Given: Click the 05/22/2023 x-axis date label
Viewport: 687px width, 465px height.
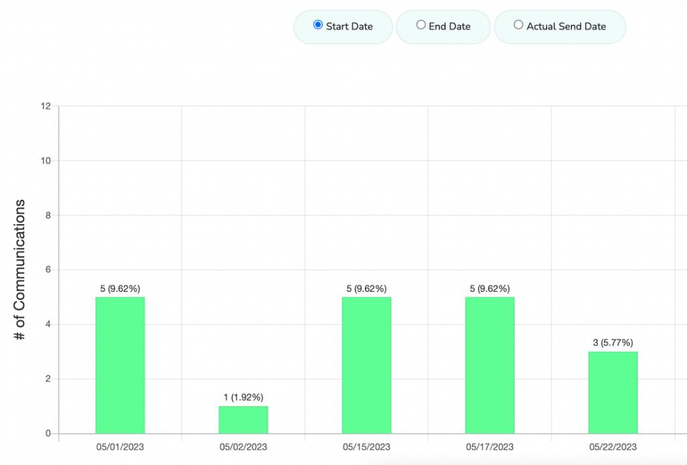Looking at the screenshot, I should 613,447.
